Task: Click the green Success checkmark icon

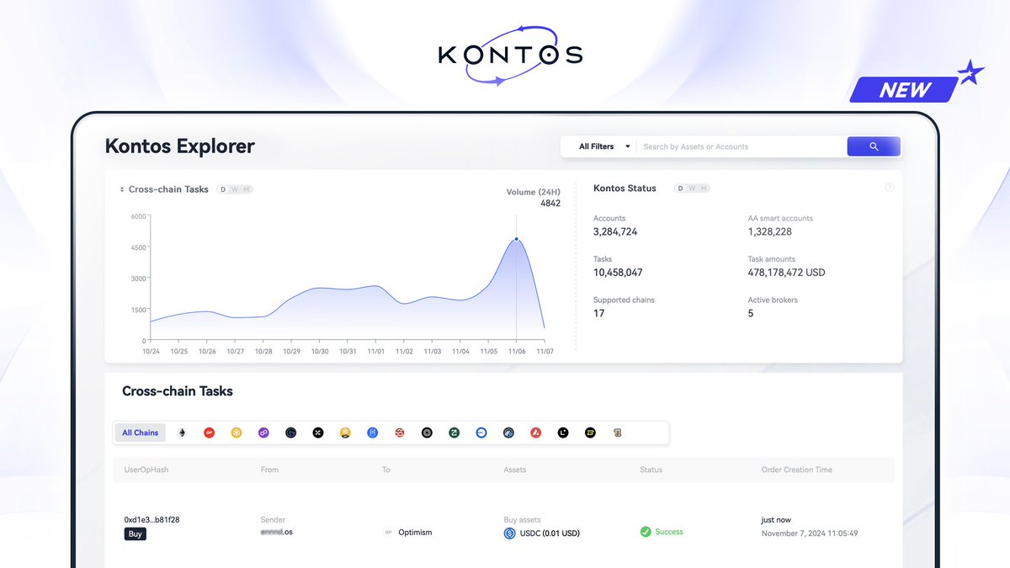Action: tap(646, 532)
